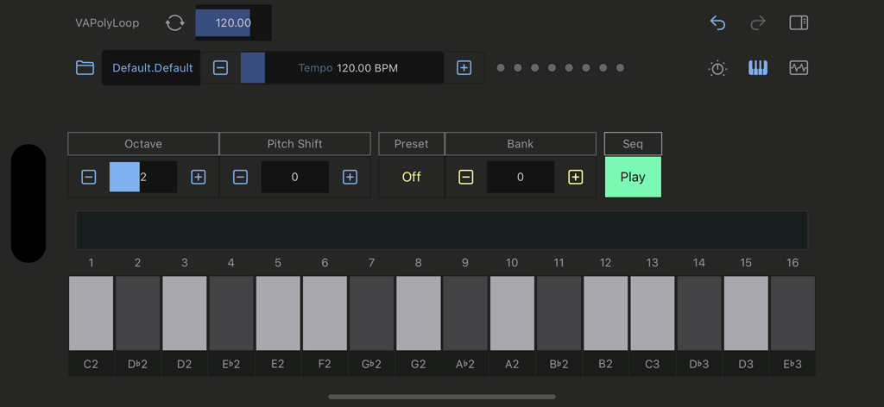The width and height of the screenshot is (884, 407).
Task: Select the first page indicator dot
Action: click(501, 68)
